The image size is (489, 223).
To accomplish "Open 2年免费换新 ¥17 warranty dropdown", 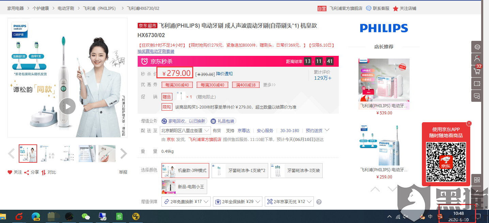I will [x=186, y=202].
